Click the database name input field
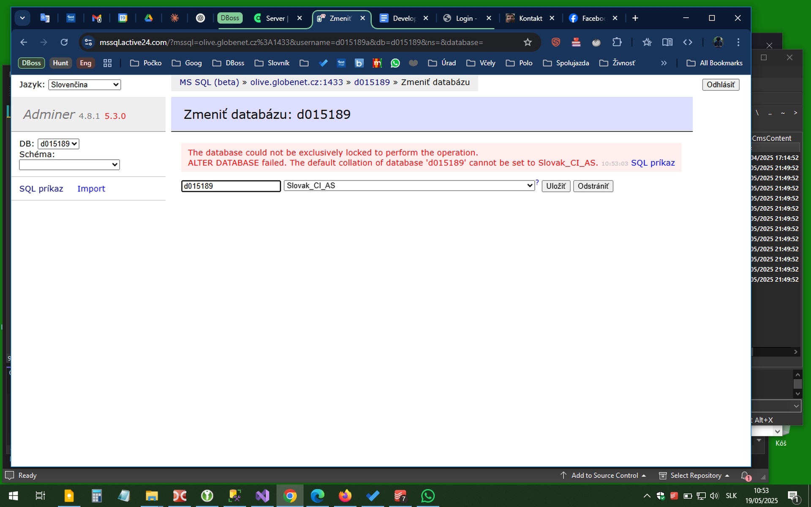The width and height of the screenshot is (811, 507). tap(231, 186)
